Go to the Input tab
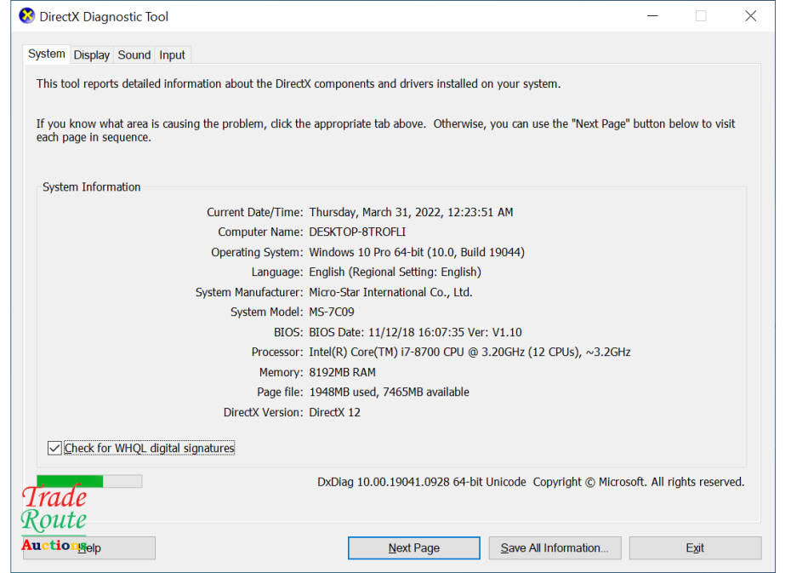Image resolution: width=808 pixels, height=573 pixels. coord(172,55)
